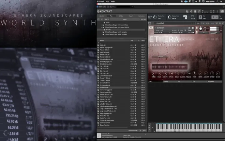This screenshot has height=141, width=225.
Task: Open the Help menu in menu bar
Action: [x=113, y=1]
